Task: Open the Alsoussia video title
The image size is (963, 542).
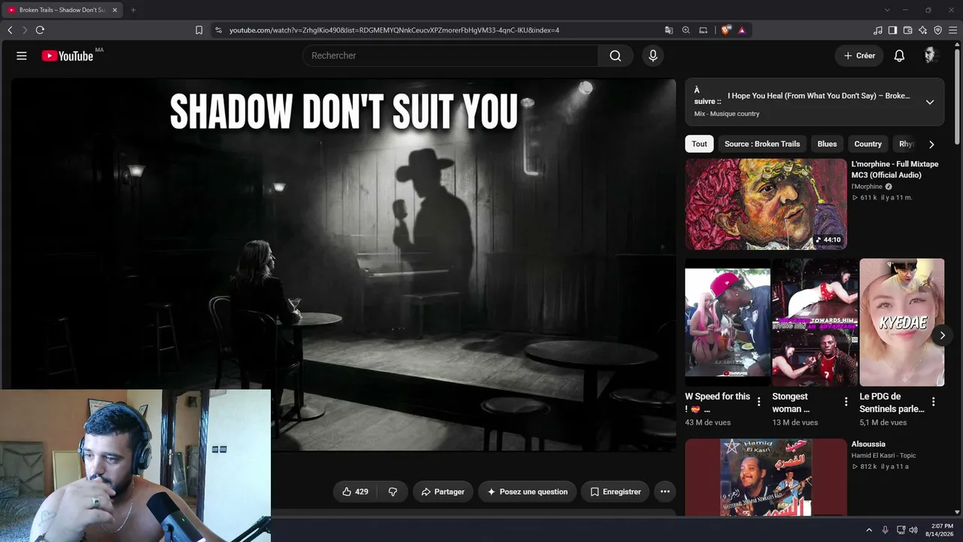Action: coord(868,444)
